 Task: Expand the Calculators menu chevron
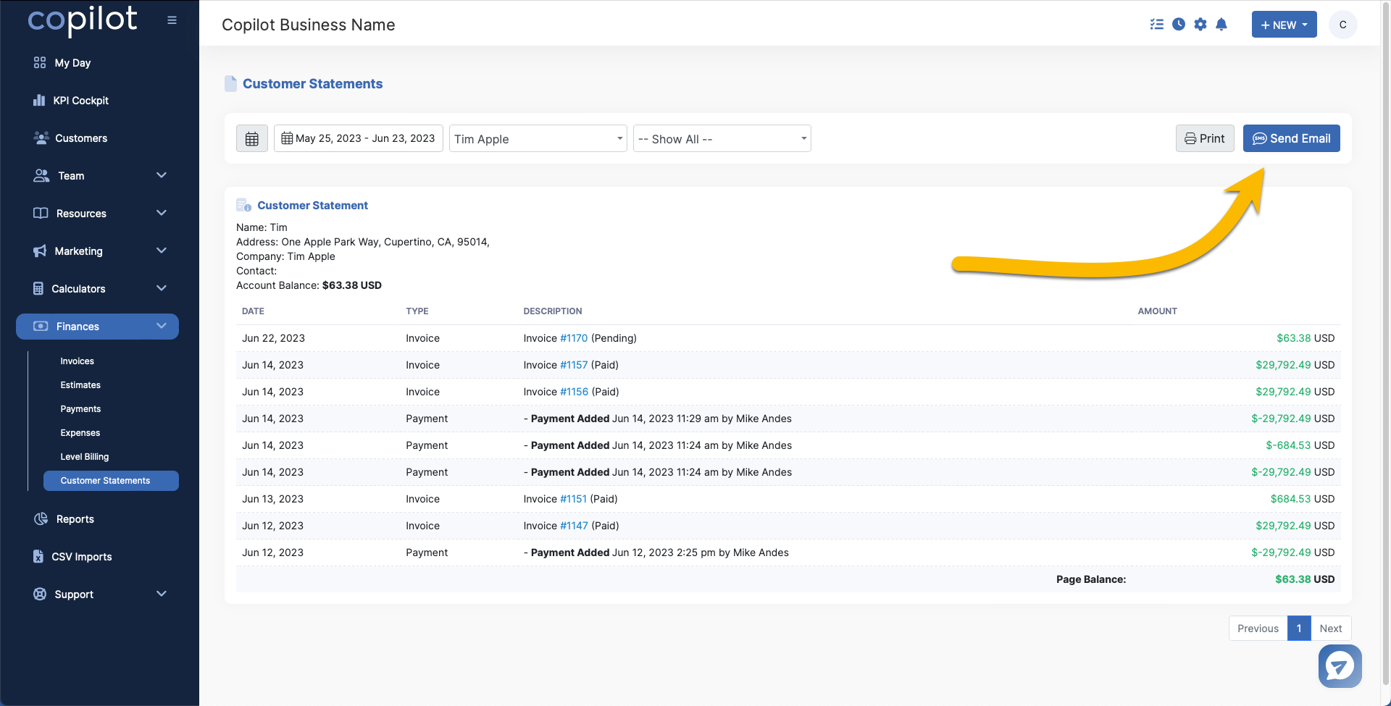(x=162, y=289)
